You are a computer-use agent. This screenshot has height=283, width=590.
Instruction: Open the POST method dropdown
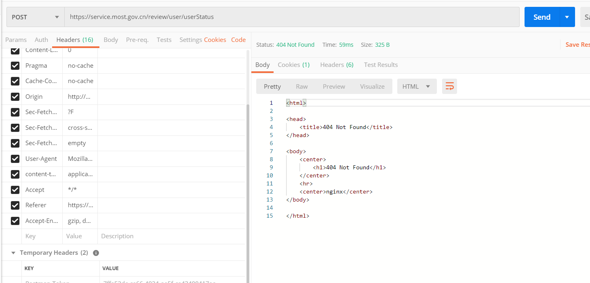(36, 17)
